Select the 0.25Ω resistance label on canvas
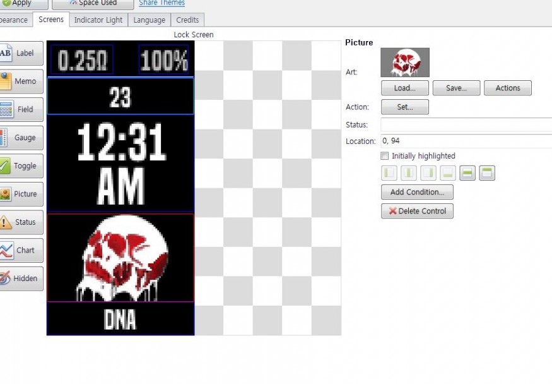552x384 pixels. click(82, 60)
